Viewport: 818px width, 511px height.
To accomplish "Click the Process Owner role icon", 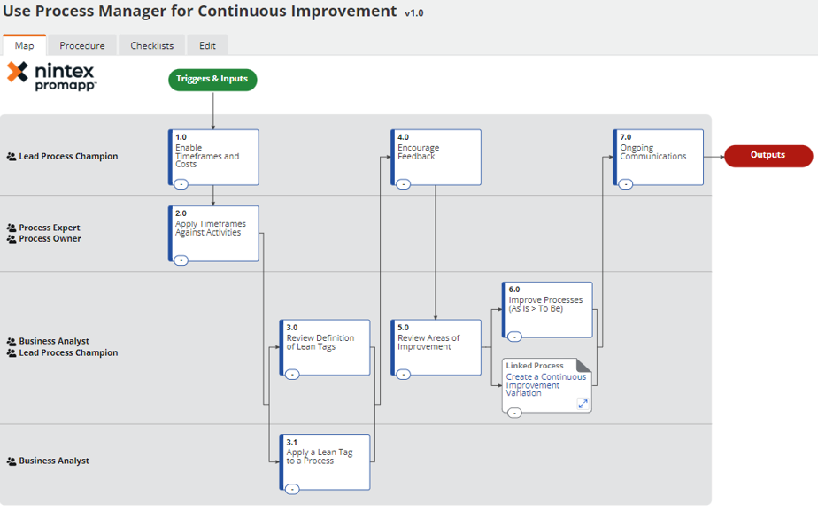I will (x=12, y=239).
